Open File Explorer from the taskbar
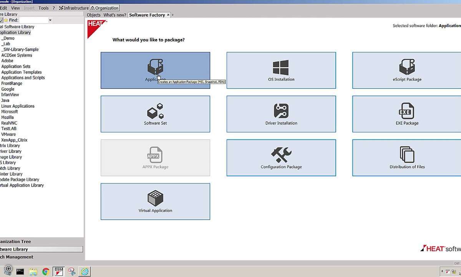 33,271
